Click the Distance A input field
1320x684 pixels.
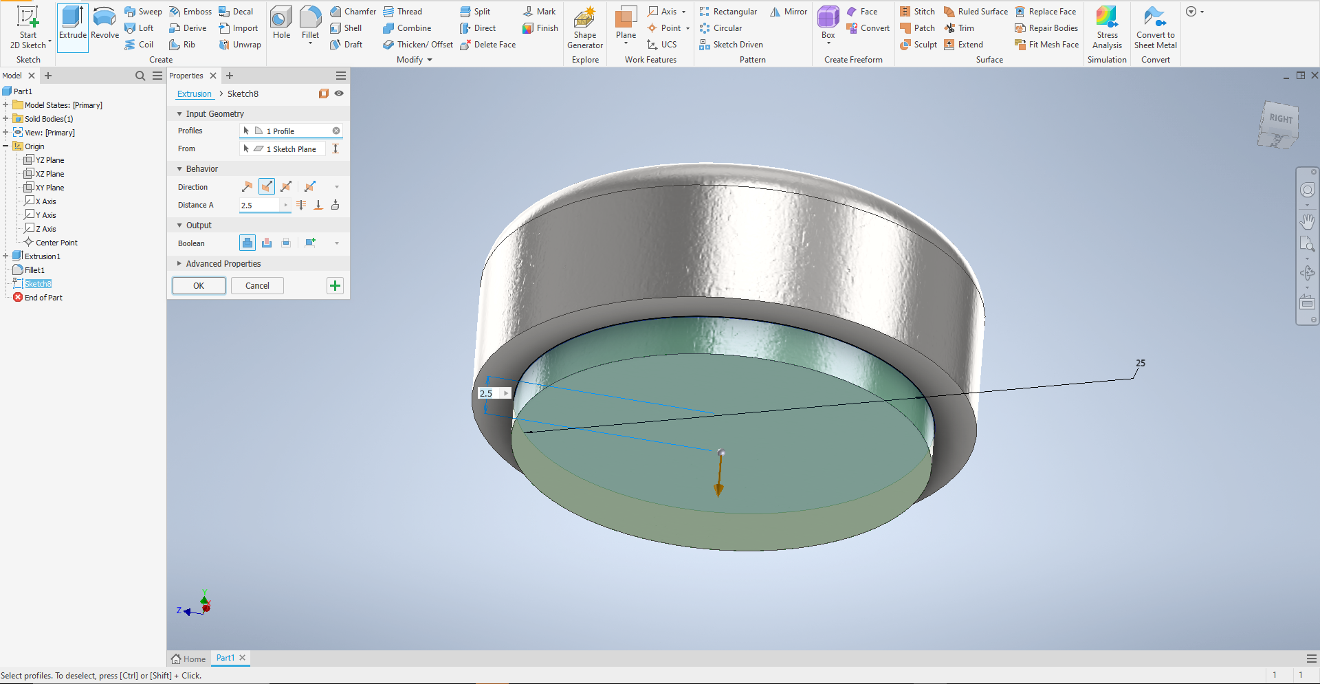click(261, 206)
